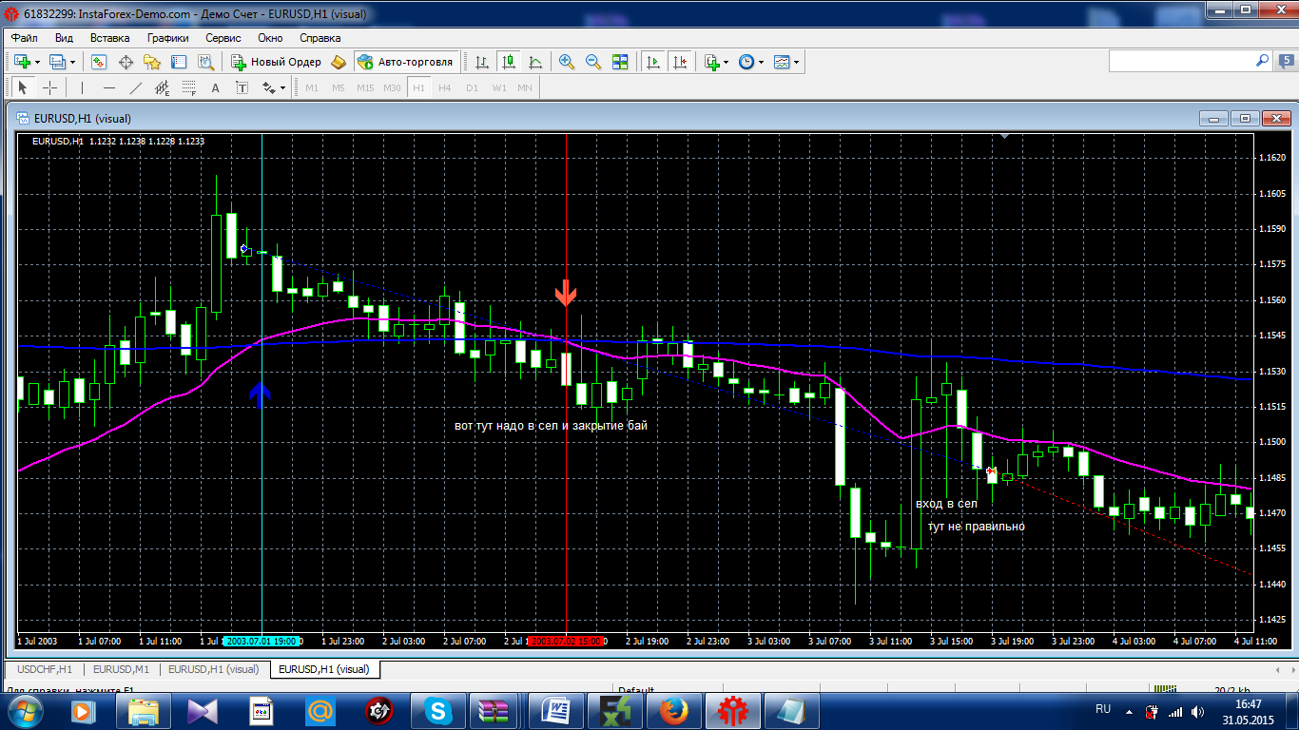The height and width of the screenshot is (730, 1299).
Task: Select the trendline drawing tool
Action: 135,88
